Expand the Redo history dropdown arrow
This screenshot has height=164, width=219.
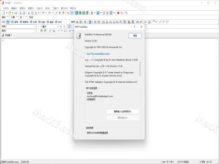click(x=52, y=13)
